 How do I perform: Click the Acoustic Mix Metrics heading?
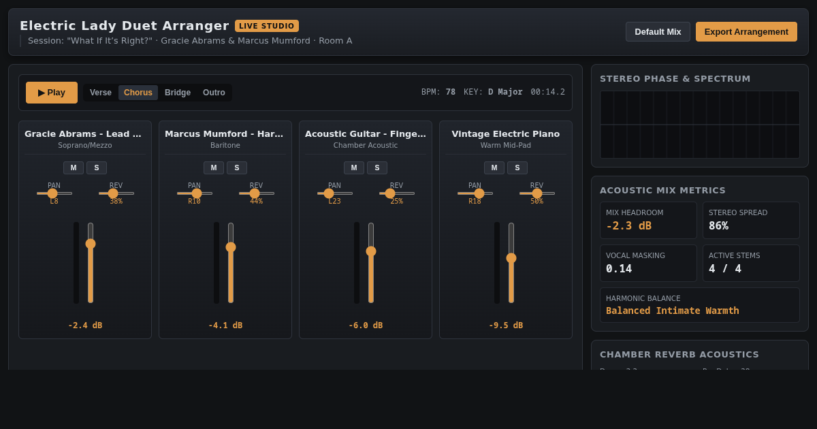pyautogui.click(x=663, y=190)
